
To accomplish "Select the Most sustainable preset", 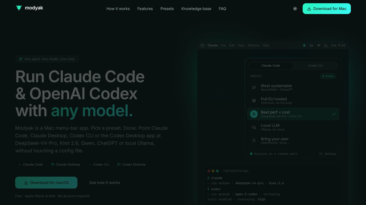I will 293,87.
